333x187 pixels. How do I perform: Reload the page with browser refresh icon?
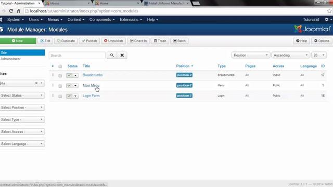11,11
